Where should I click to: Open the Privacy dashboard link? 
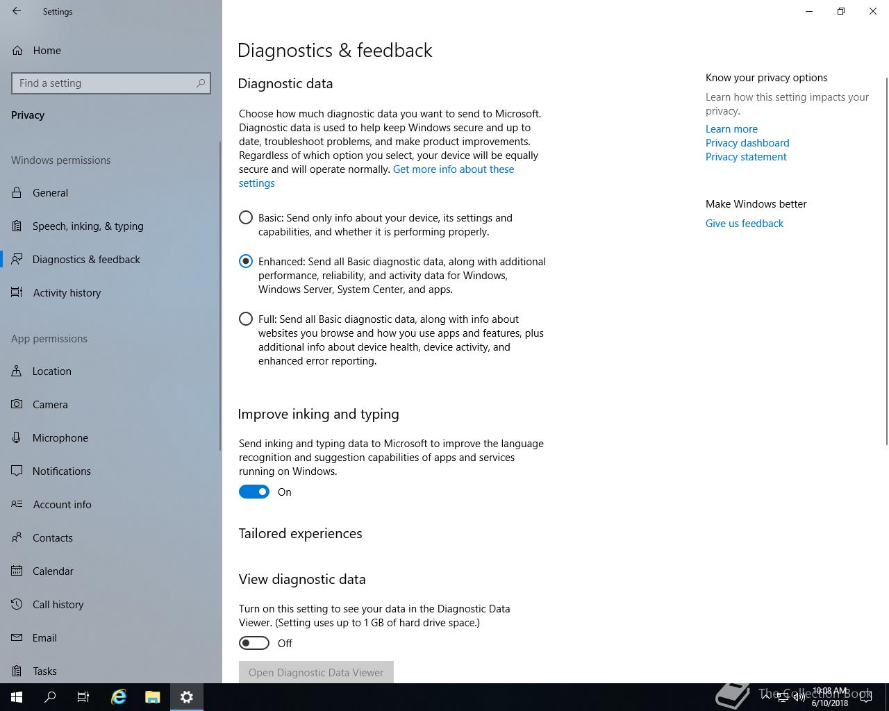[747, 142]
